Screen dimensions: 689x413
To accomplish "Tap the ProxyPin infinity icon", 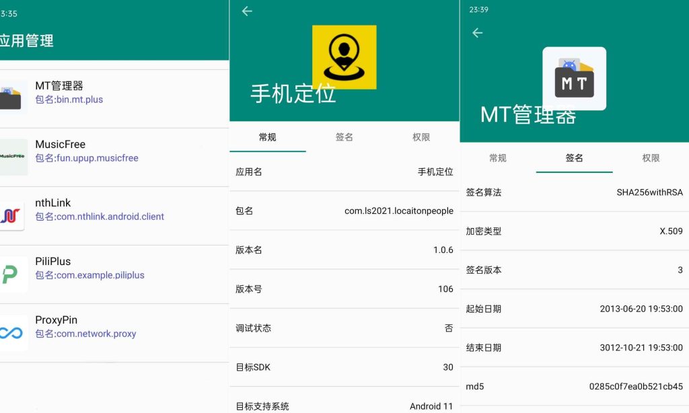I will tap(12, 332).
